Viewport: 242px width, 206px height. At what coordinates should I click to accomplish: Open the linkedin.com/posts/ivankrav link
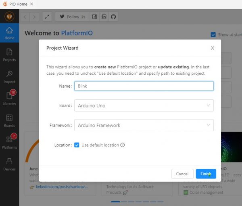coord(62,187)
